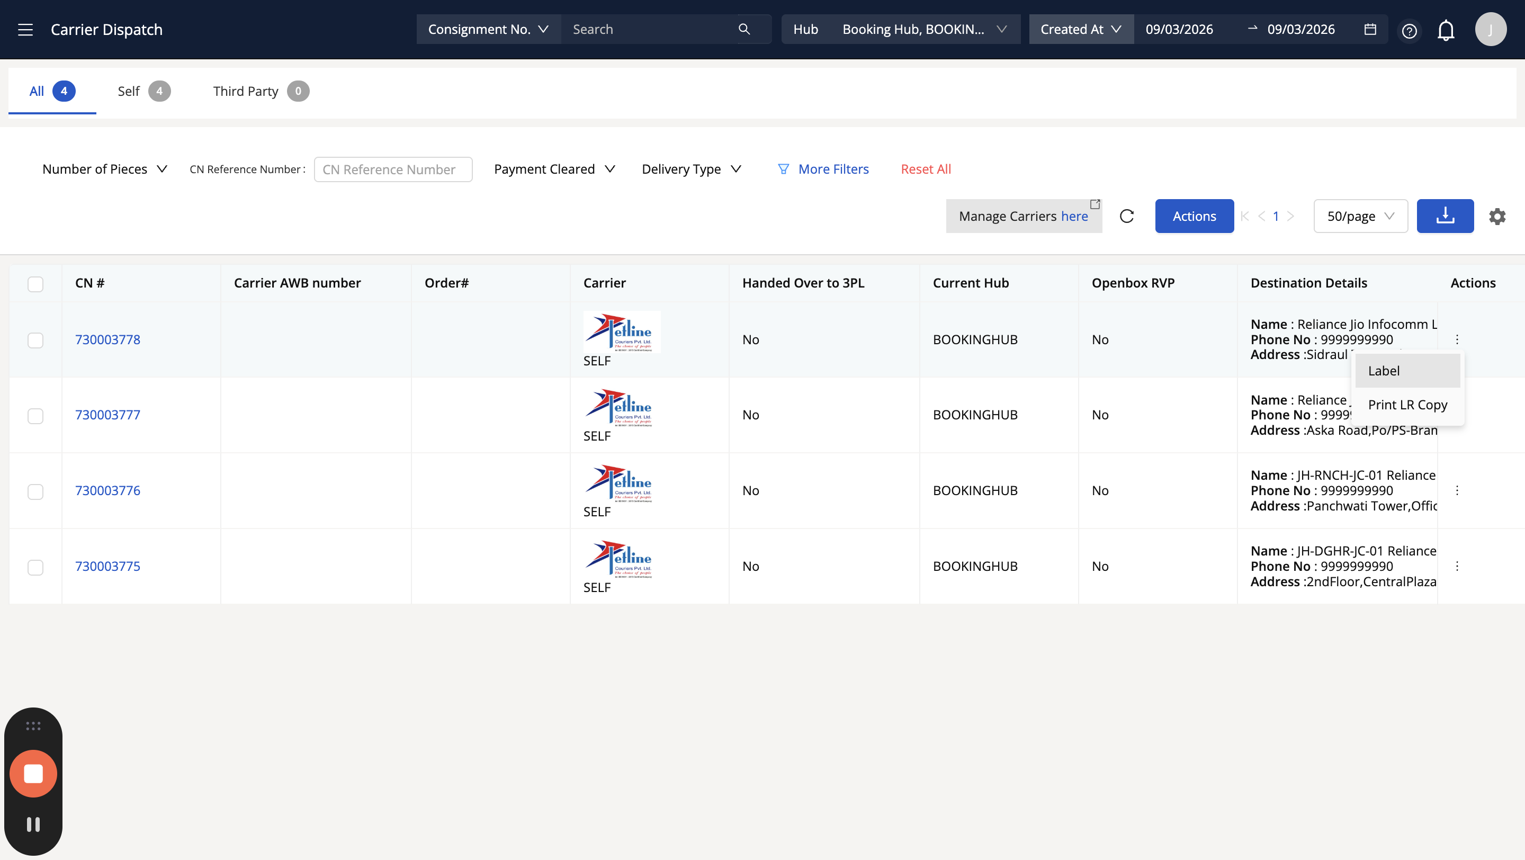Viewport: 1525px width, 860px height.
Task: Open the hamburger navigation menu
Action: [25, 30]
